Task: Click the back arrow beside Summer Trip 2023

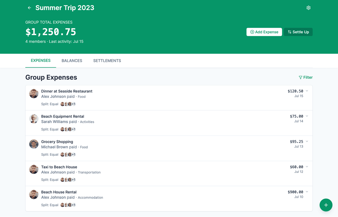Action: [29, 8]
